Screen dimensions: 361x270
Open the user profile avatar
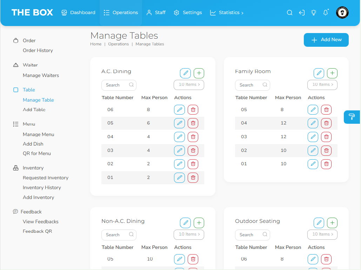342,13
